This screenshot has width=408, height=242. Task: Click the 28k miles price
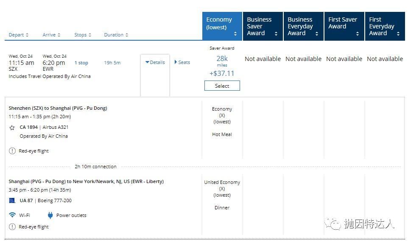click(222, 61)
